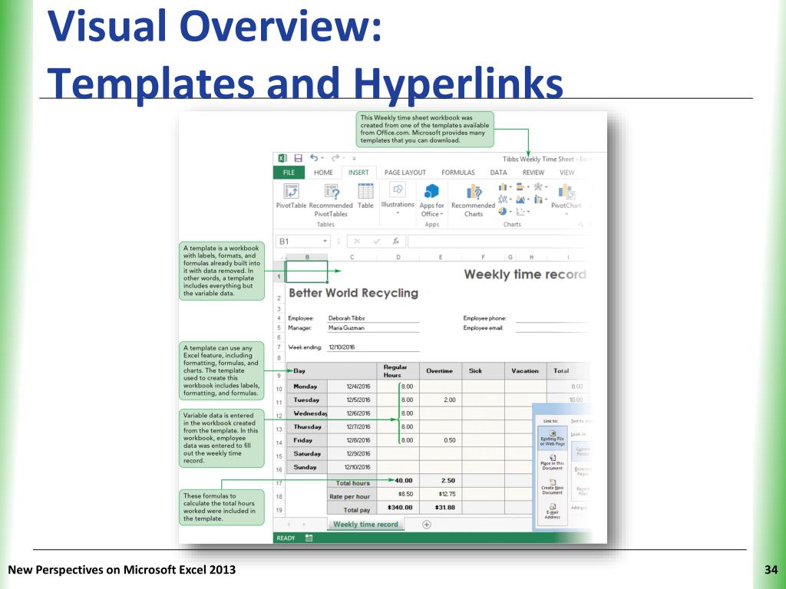786x589 pixels.
Task: Open the DATA ribbon tab
Action: tap(498, 173)
